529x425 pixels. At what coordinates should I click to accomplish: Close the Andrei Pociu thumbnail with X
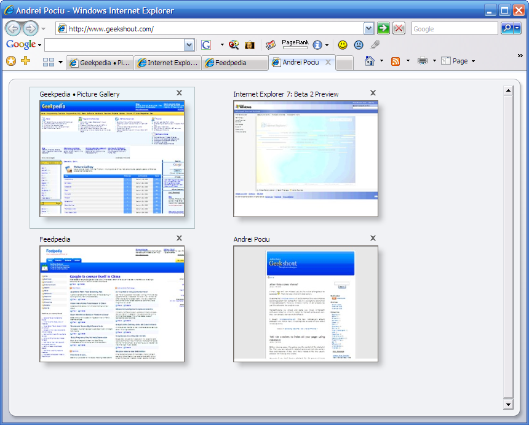click(373, 238)
